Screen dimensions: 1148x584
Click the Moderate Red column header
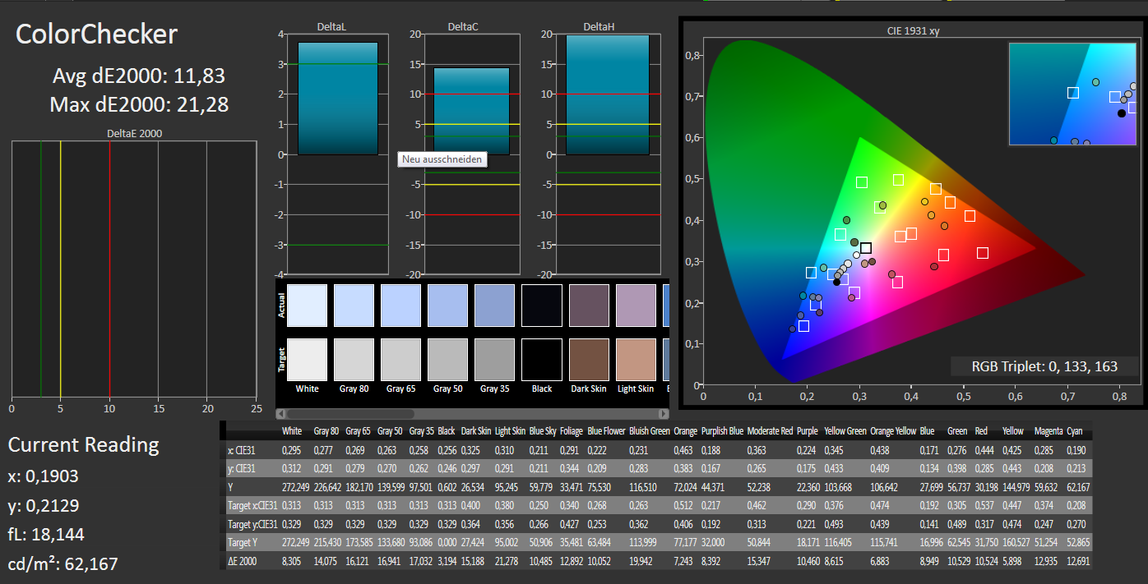pyautogui.click(x=770, y=431)
